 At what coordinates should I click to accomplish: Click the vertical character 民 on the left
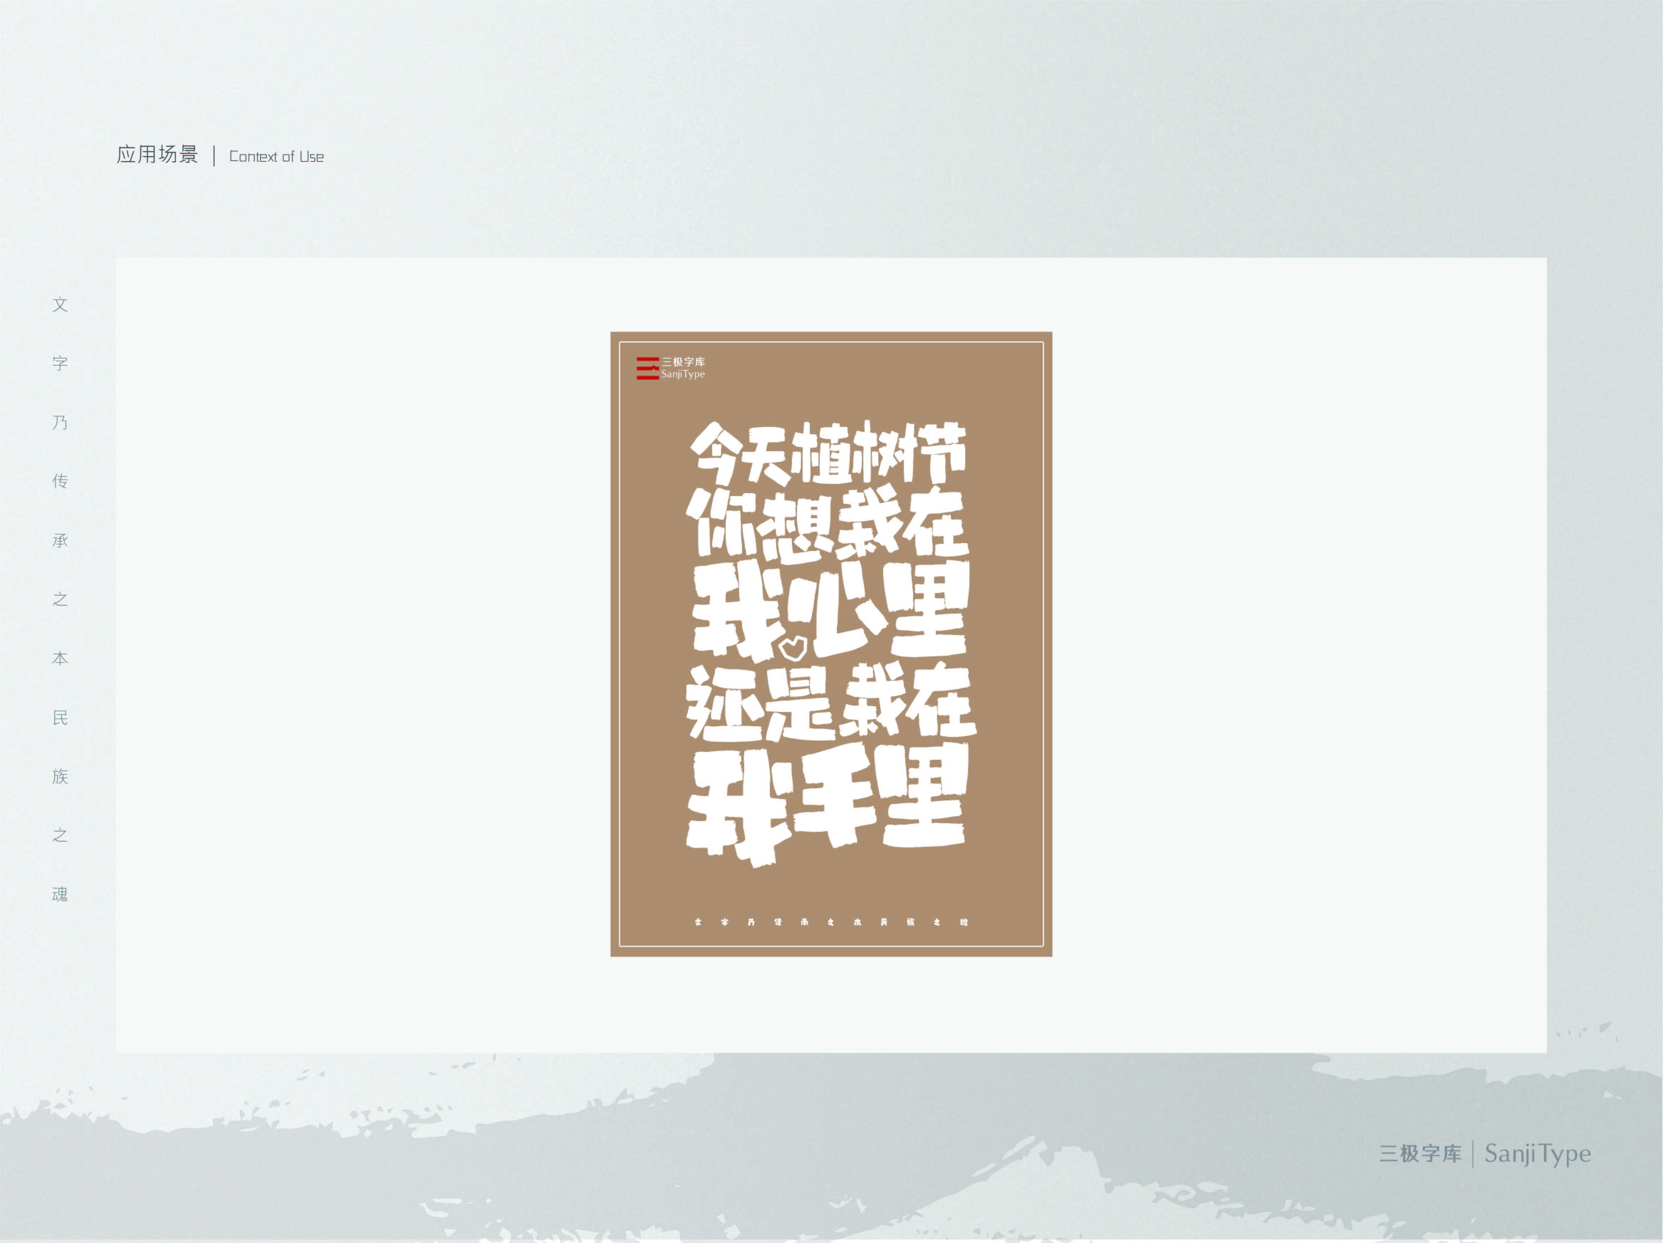[60, 718]
